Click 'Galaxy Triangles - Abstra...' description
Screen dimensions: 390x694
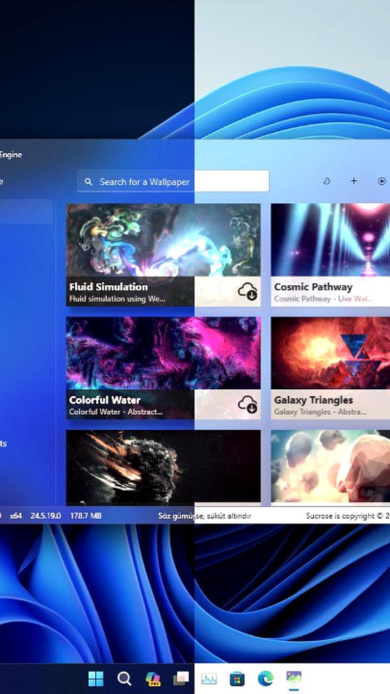click(321, 412)
